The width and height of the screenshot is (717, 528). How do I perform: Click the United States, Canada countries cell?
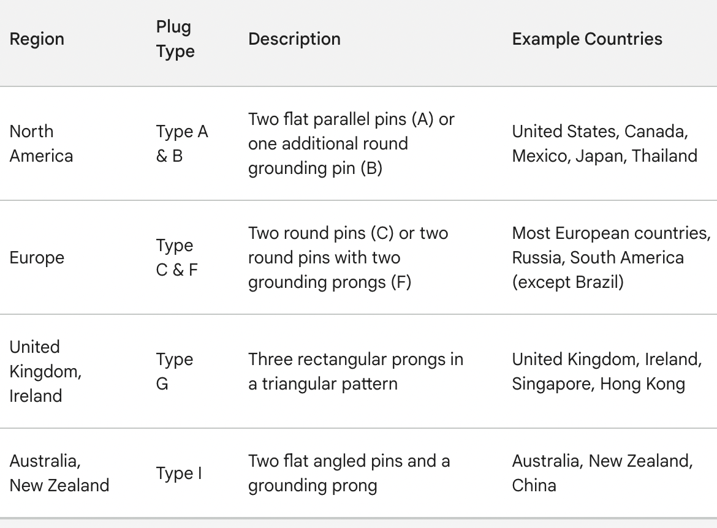coord(604,143)
